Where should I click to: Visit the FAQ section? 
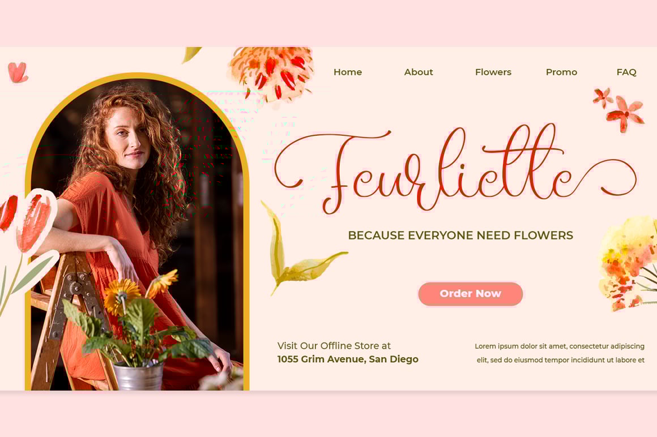point(626,72)
